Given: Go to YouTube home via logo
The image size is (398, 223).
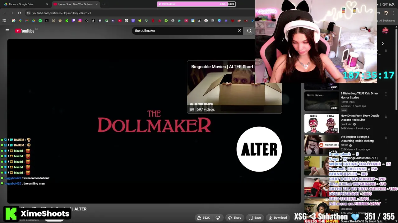Looking at the screenshot, I should pos(25,31).
